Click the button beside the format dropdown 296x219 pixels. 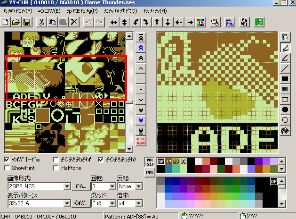pyautogui.click(x=80, y=186)
